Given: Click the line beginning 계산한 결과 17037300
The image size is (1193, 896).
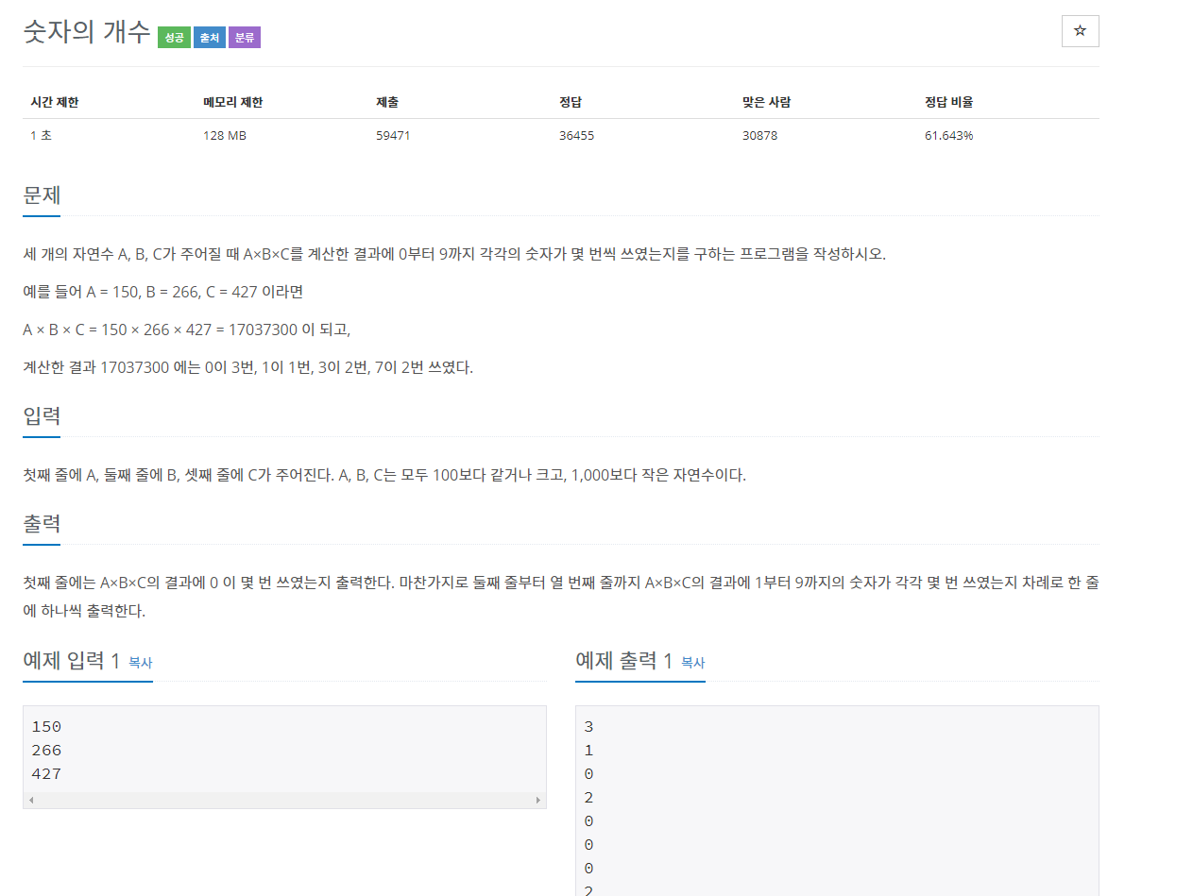Looking at the screenshot, I should (x=248, y=367).
